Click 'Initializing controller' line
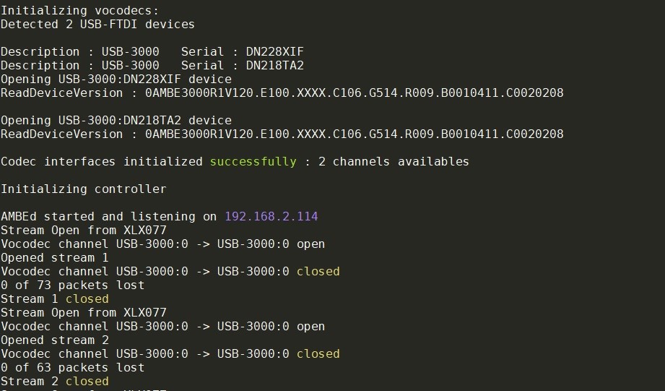Screen dimensions: 665x391 pyautogui.click(x=84, y=189)
